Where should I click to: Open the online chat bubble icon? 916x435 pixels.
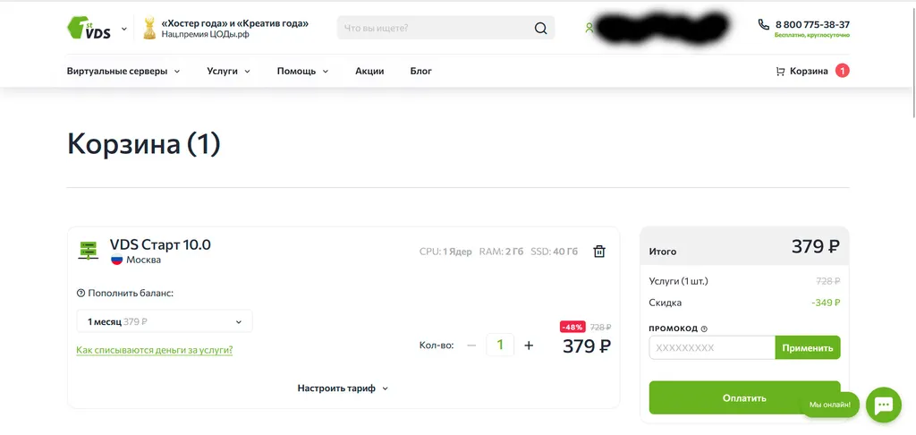tap(883, 405)
